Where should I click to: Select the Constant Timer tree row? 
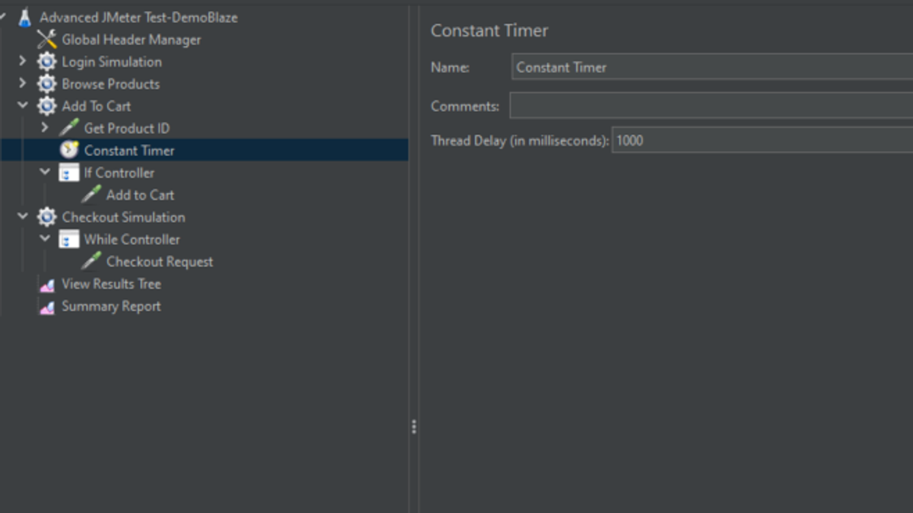coord(204,151)
